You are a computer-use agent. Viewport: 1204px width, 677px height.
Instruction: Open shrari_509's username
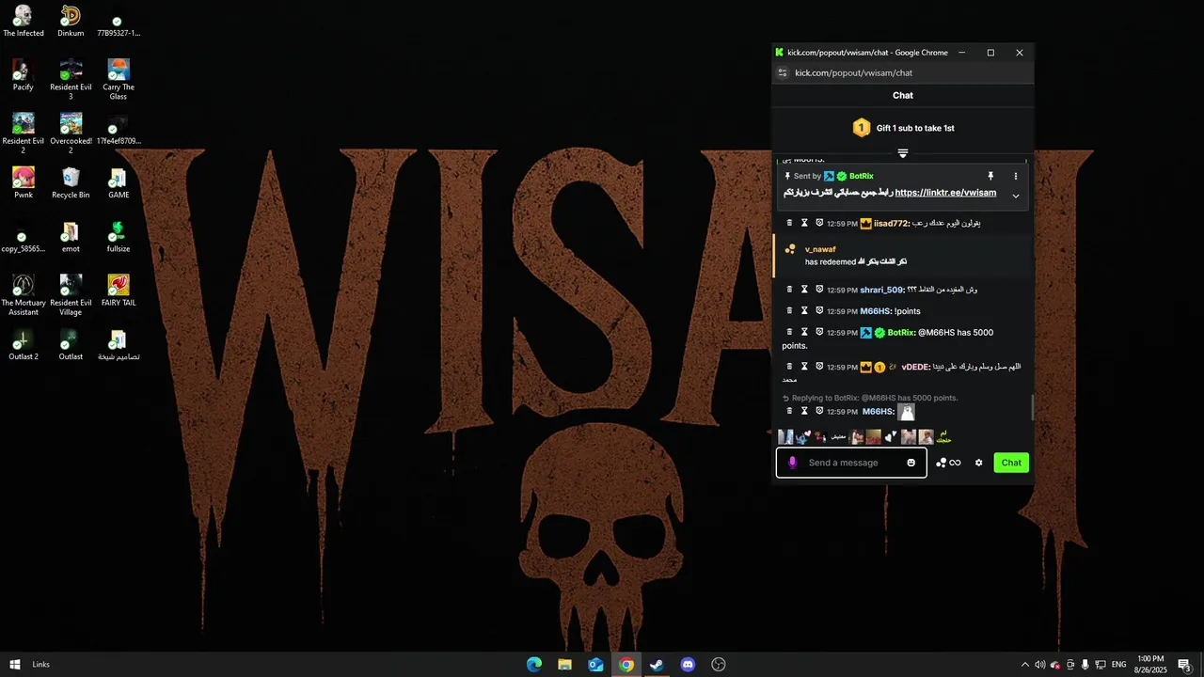point(881,290)
